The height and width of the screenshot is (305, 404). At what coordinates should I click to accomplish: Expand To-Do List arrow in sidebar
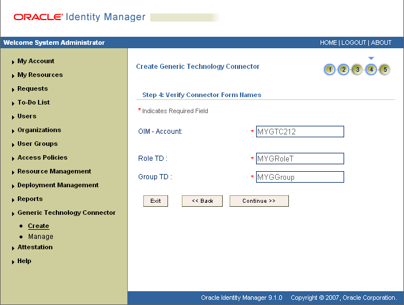13,103
